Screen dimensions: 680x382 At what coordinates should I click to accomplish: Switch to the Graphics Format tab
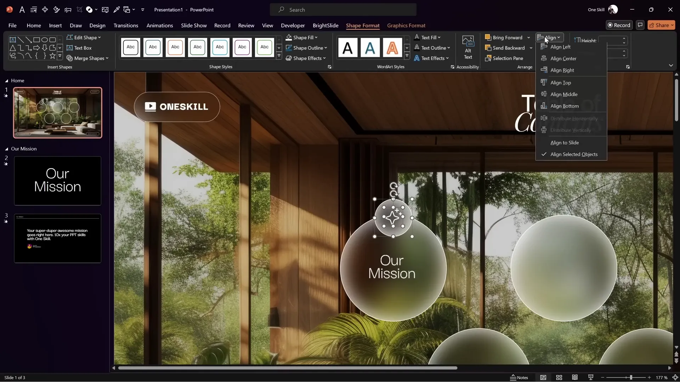[406, 25]
